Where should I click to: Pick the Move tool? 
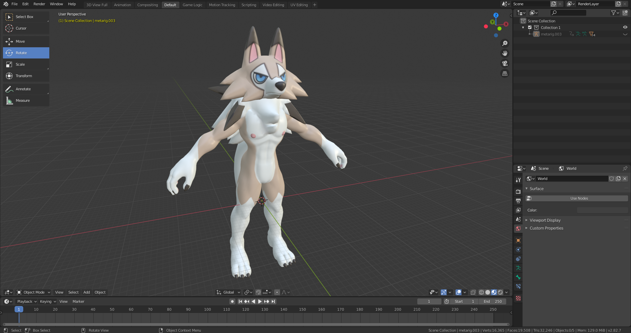click(26, 41)
